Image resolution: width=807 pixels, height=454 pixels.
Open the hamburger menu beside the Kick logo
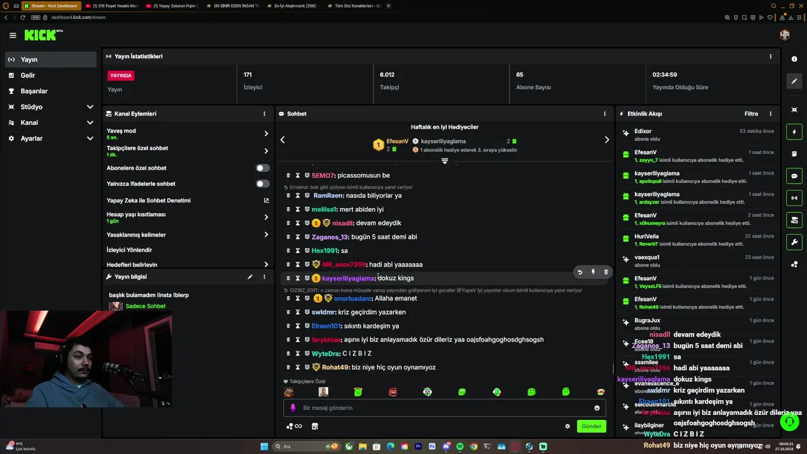coord(13,35)
